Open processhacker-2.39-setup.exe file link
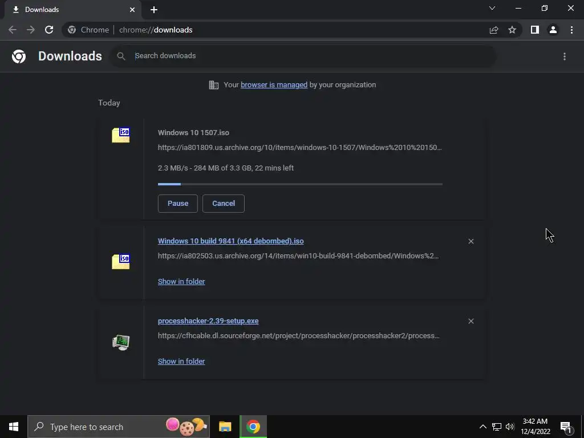584x438 pixels. [208, 321]
